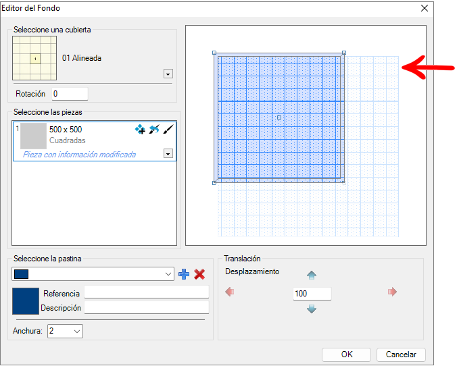This screenshot has height=366, width=459.
Task: Click the Cancelar button
Action: [x=401, y=355]
